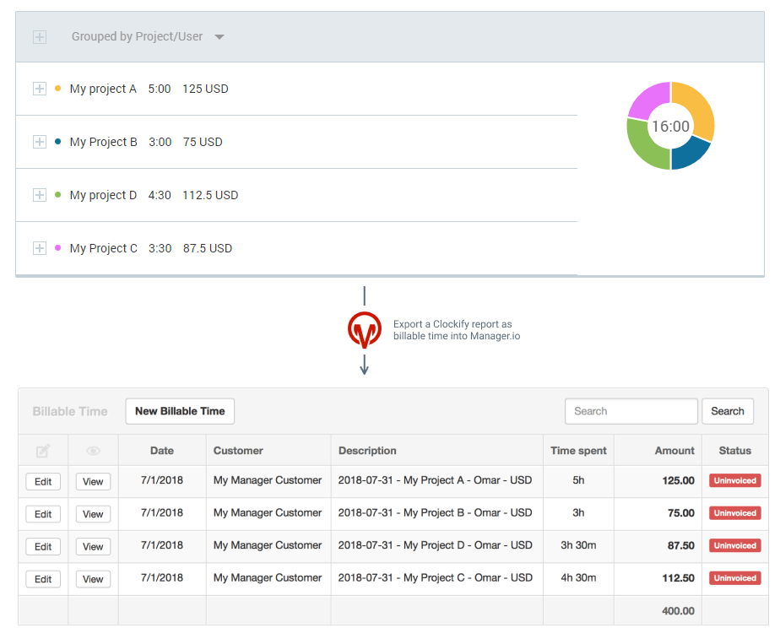Viewport: 780px width, 639px height.
Task: Click the 112.5 USD amount of My project D
Action: point(210,195)
